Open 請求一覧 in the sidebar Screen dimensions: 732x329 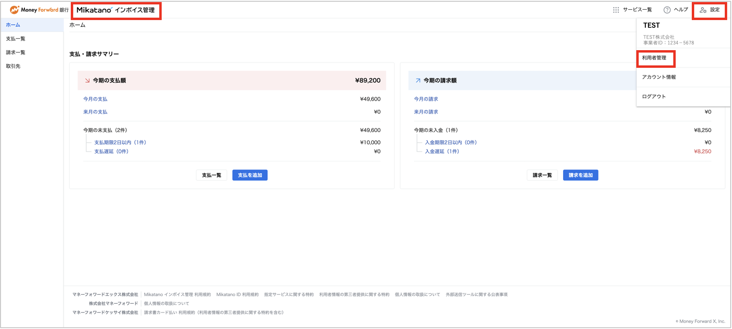(x=32, y=52)
